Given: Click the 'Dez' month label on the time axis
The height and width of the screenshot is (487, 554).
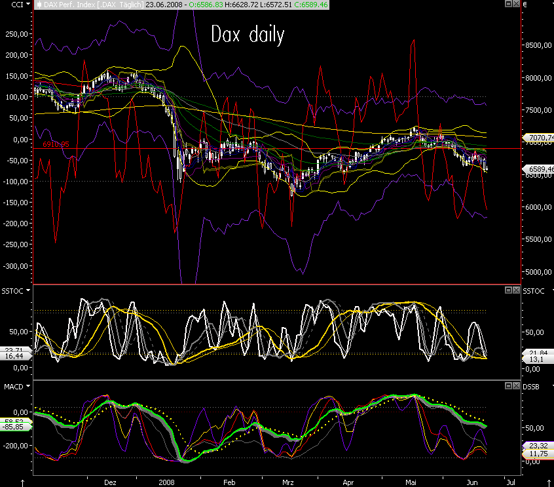Looking at the screenshot, I should click(x=110, y=482).
